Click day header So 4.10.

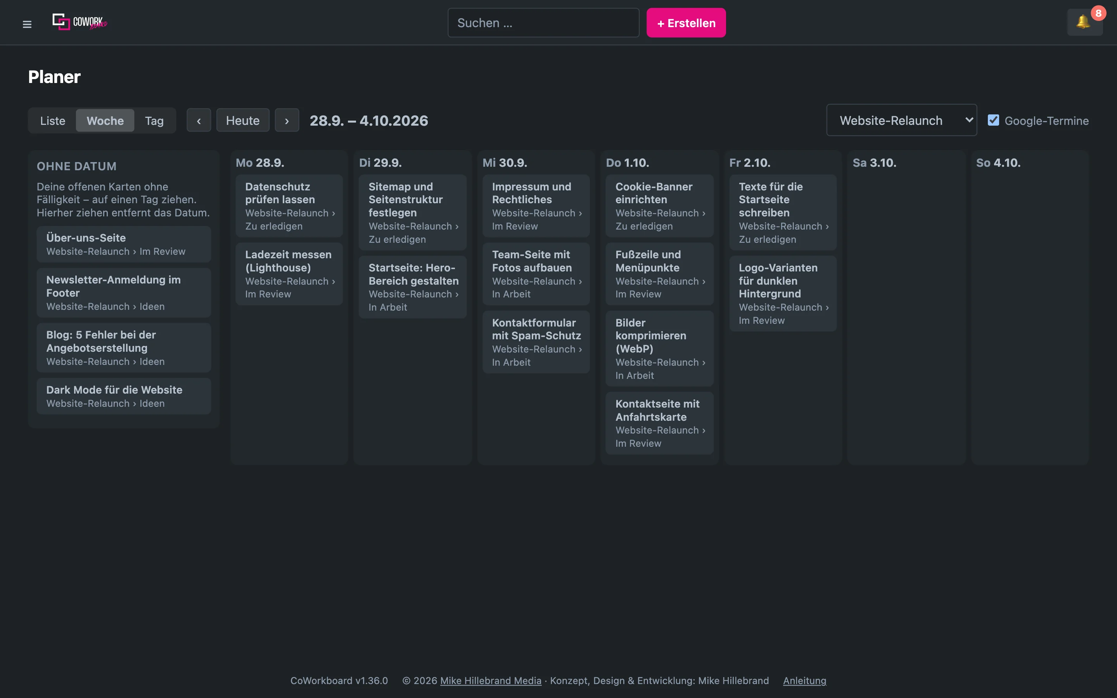(998, 162)
